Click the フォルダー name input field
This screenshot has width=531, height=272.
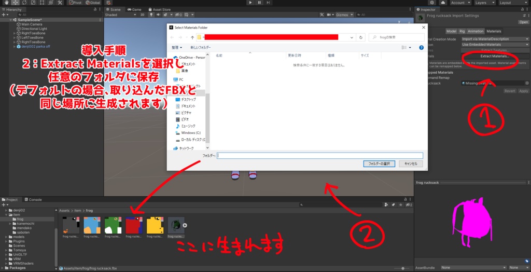tap(319, 156)
